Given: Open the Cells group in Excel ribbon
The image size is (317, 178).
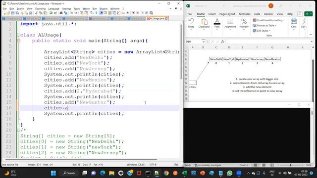Looking at the screenshot, I should tap(294, 24).
